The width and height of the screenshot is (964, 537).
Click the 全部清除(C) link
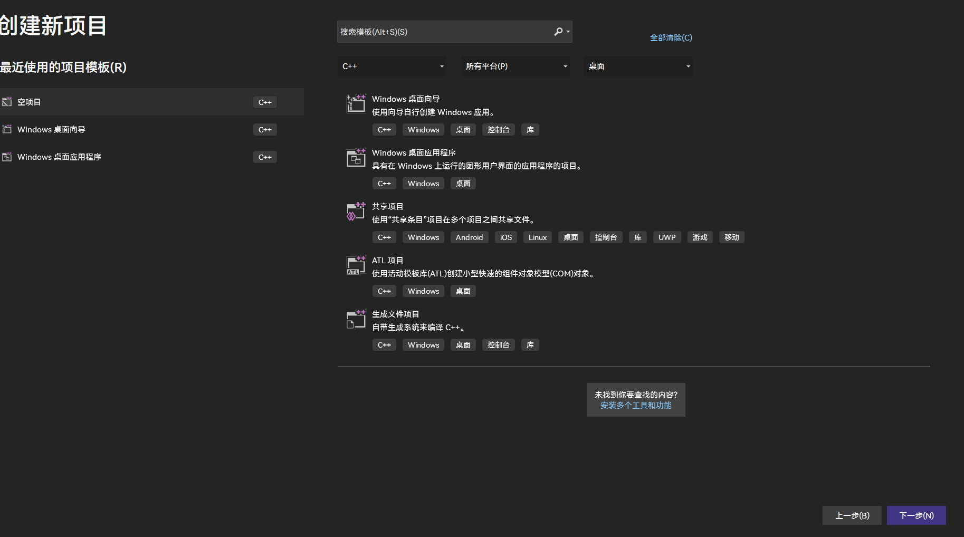click(671, 37)
